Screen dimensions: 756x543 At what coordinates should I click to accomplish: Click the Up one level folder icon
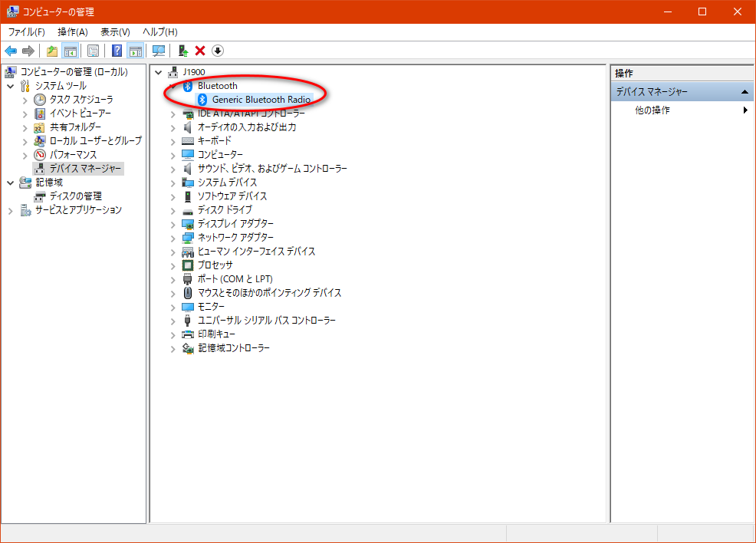pyautogui.click(x=51, y=51)
